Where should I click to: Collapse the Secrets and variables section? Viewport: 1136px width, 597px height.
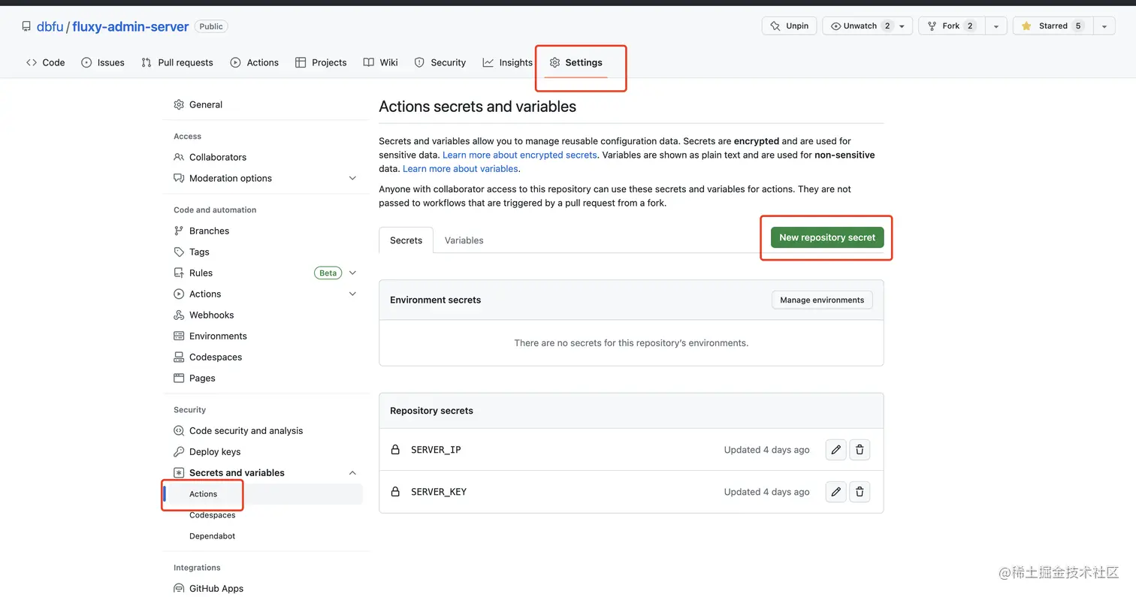pos(352,472)
